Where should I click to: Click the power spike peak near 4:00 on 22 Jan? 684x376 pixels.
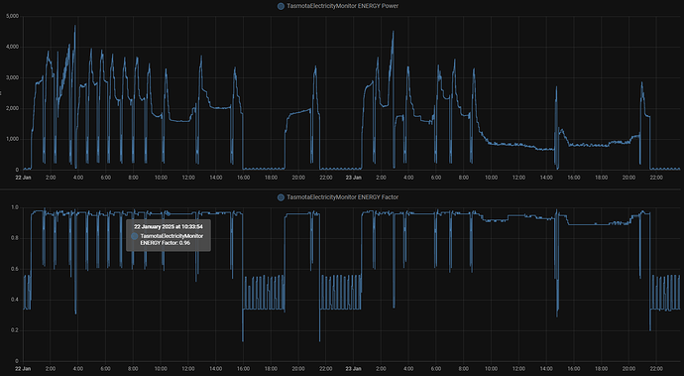[74, 26]
